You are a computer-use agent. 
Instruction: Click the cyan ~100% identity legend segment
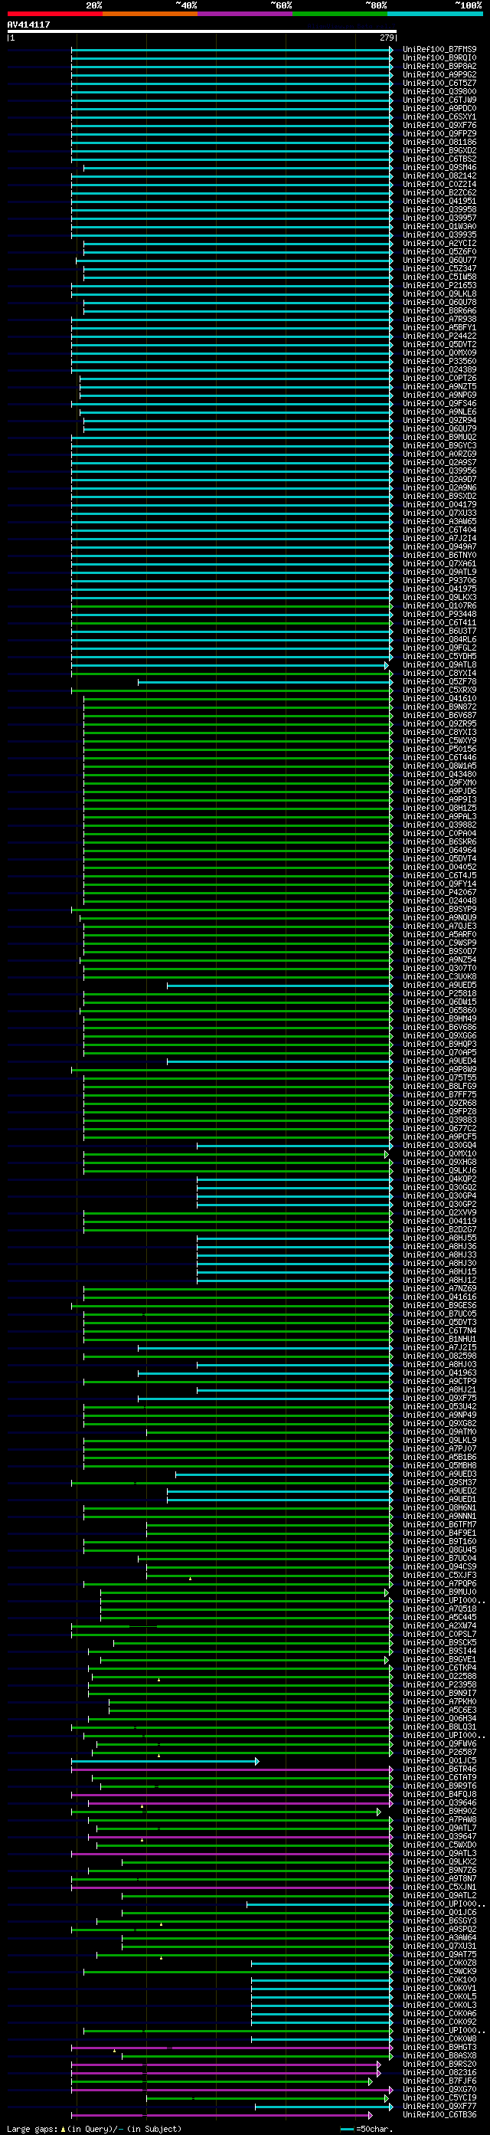(x=435, y=13)
